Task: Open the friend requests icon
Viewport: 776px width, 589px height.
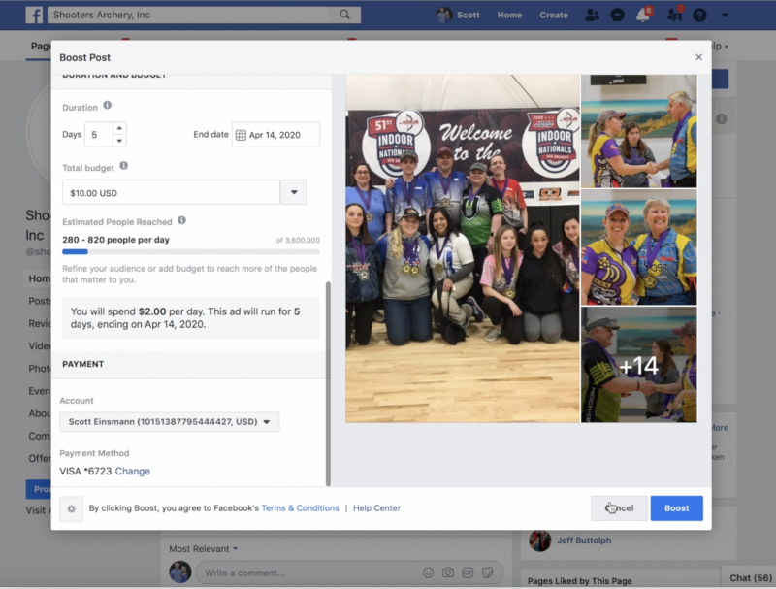Action: coord(592,15)
